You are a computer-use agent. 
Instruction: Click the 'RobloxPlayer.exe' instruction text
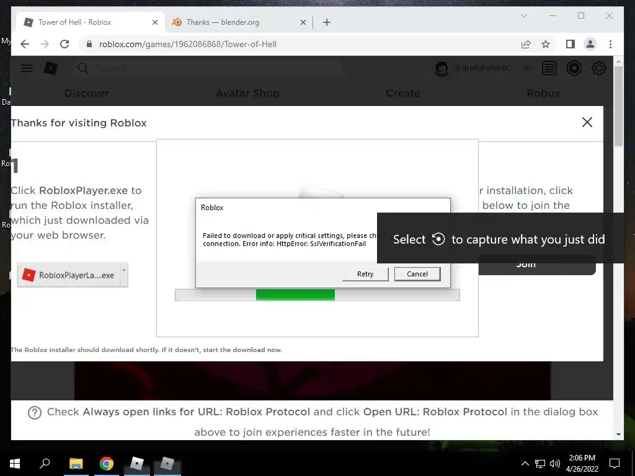(x=83, y=190)
